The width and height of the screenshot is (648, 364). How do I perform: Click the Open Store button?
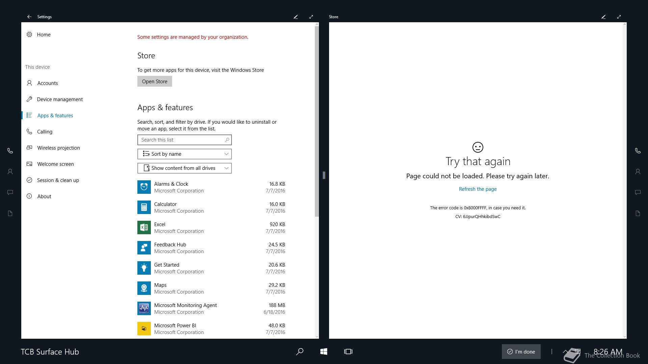pos(155,81)
